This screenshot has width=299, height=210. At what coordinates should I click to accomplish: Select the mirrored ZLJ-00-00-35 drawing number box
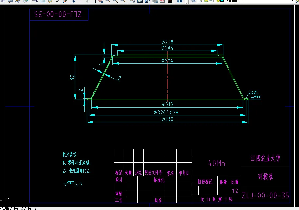pyautogui.click(x=59, y=14)
